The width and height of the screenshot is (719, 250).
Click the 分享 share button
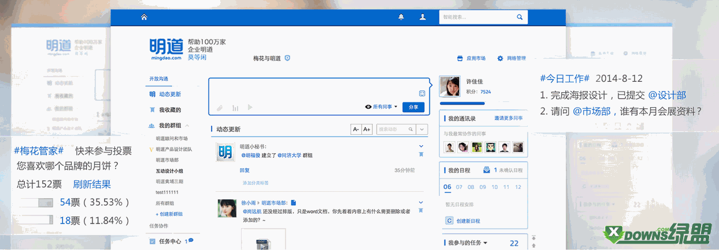click(x=413, y=107)
